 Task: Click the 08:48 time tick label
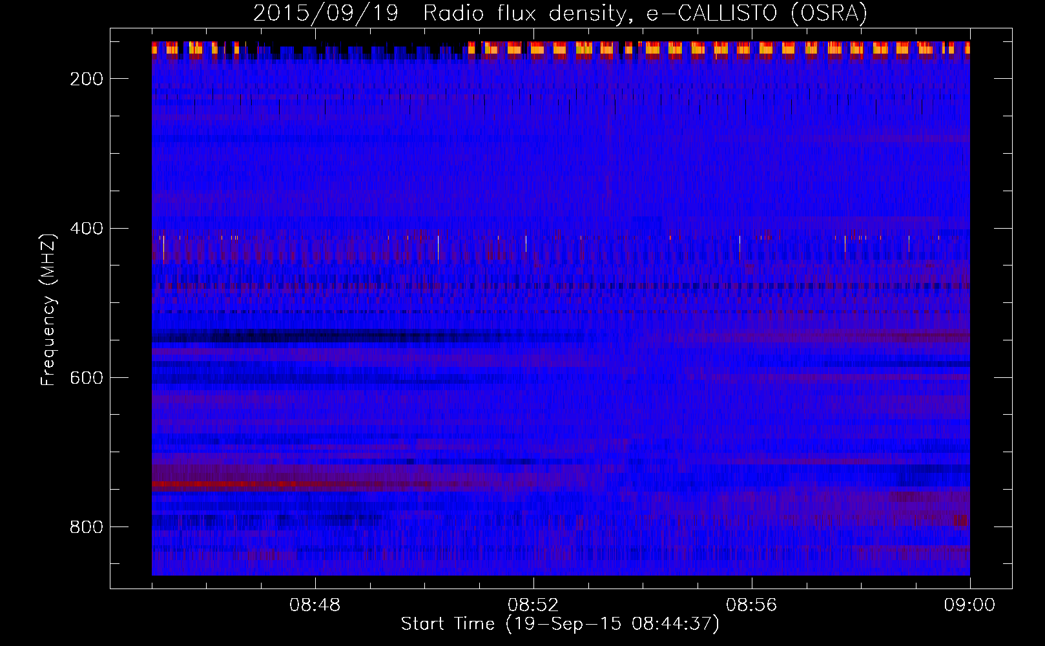pos(315,605)
